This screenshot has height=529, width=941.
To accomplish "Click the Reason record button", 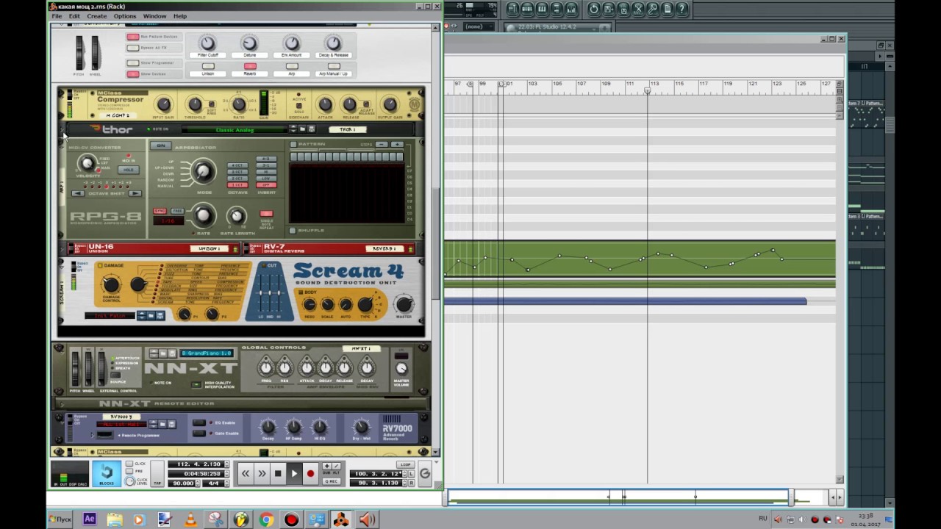I will click(310, 474).
